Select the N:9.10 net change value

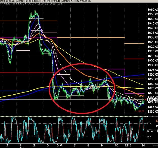click(29, 1)
